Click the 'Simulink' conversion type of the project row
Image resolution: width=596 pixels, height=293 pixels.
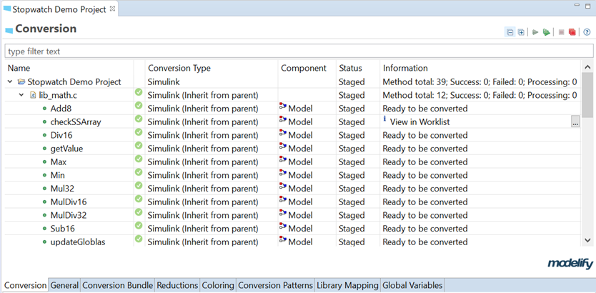click(164, 81)
